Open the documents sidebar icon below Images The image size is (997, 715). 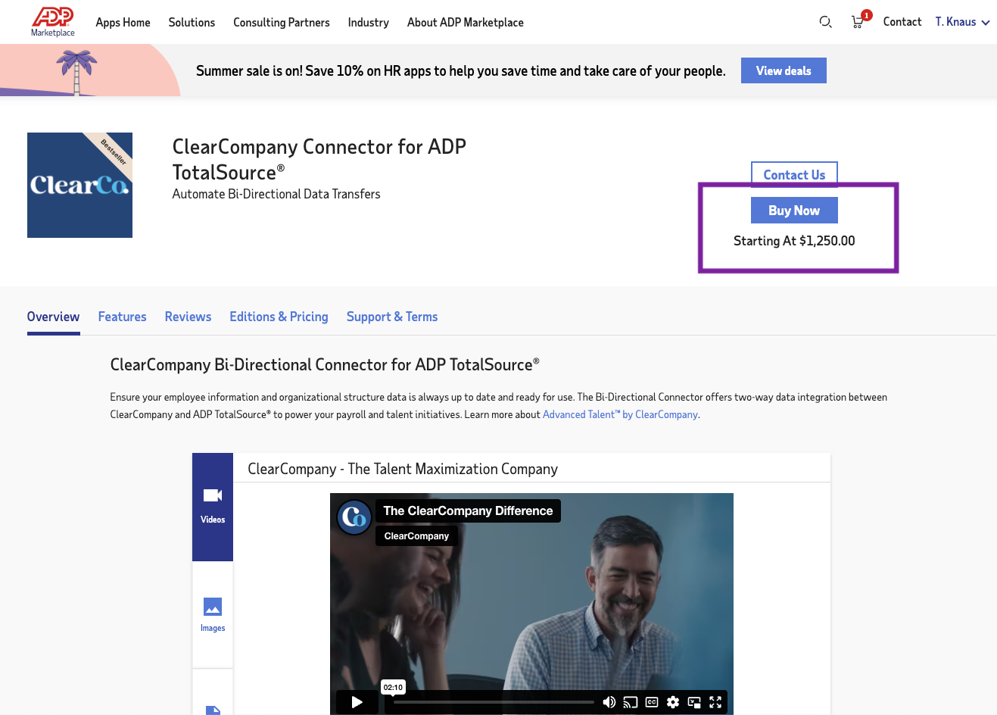(x=213, y=709)
